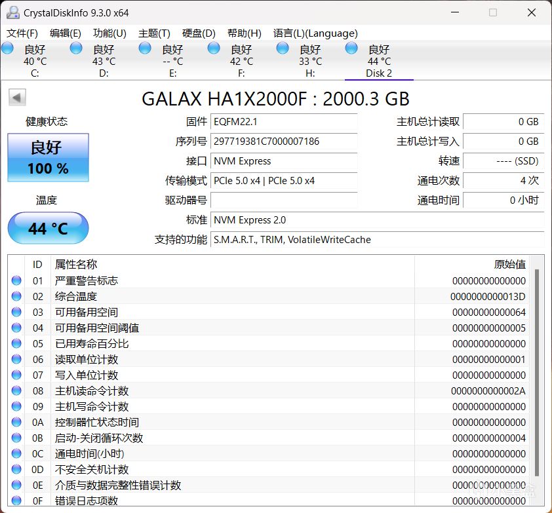Open the 帮助(H) menu
The height and width of the screenshot is (513, 552).
245,33
